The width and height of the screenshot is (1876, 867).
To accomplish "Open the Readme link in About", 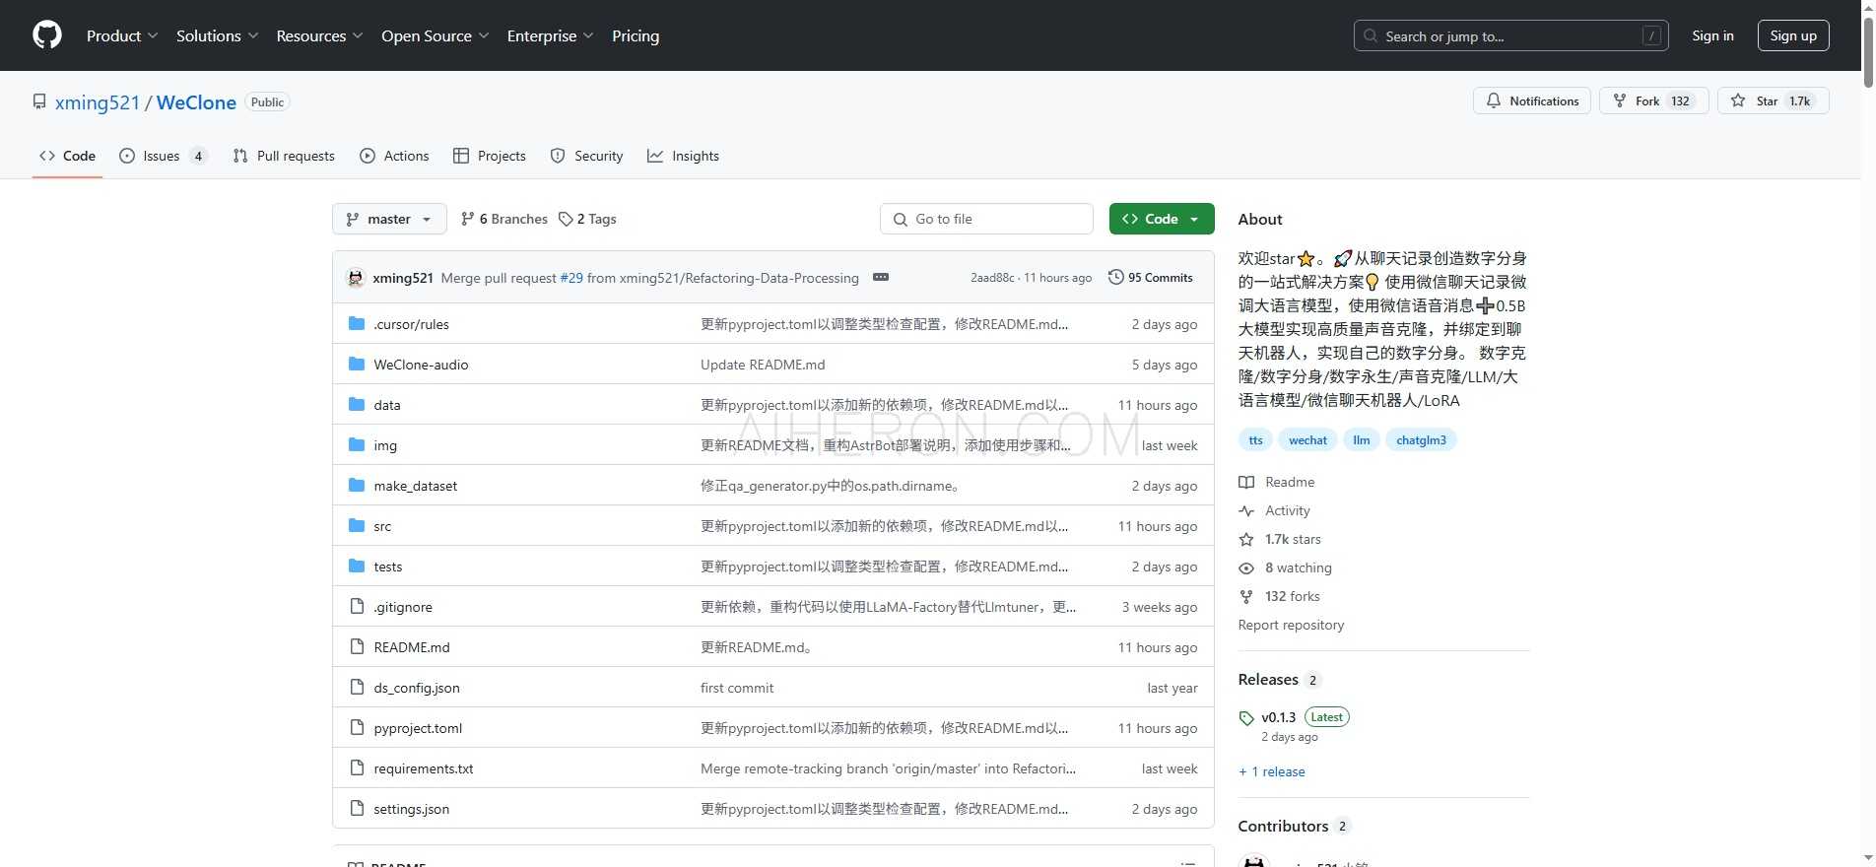I will 1277,482.
